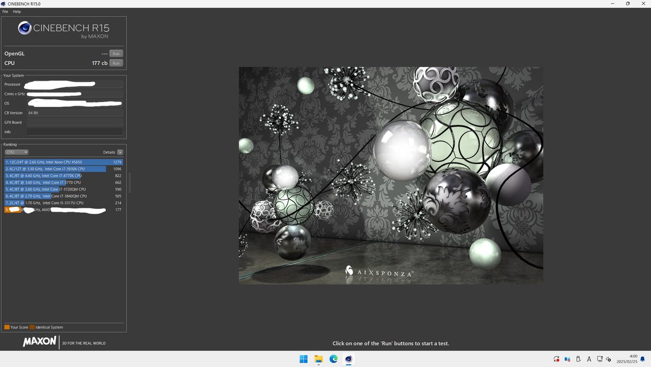Select the Intel Xeon CPU X5650 ranking row
651x367 pixels.
tap(63, 162)
